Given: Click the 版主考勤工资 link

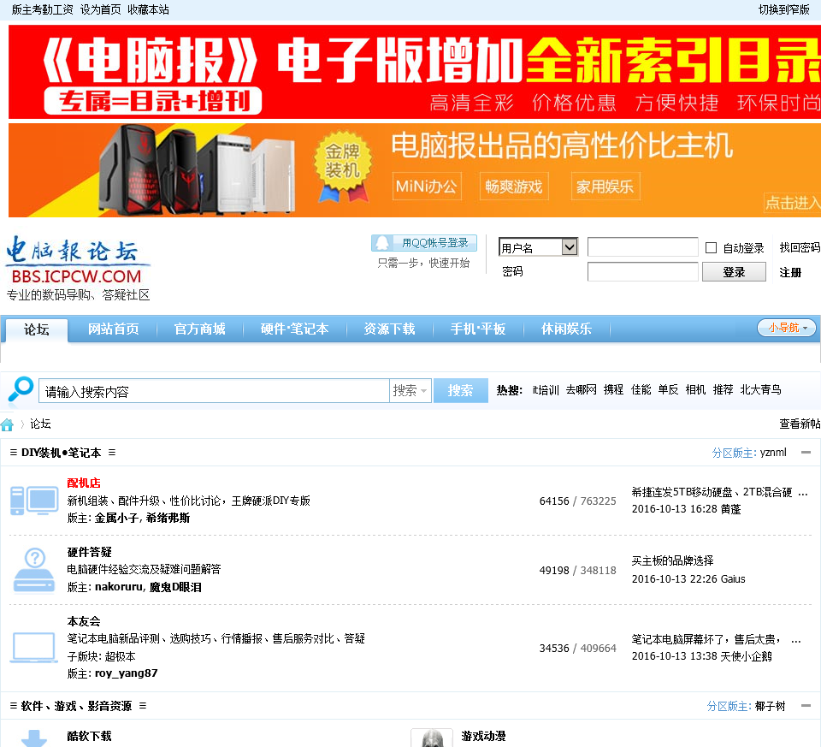Looking at the screenshot, I should click(43, 10).
